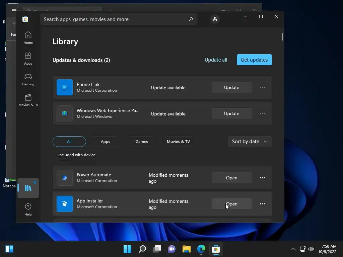Open the network tray icon
Screen dimensions: 343x257
pyautogui.click(x=303, y=249)
